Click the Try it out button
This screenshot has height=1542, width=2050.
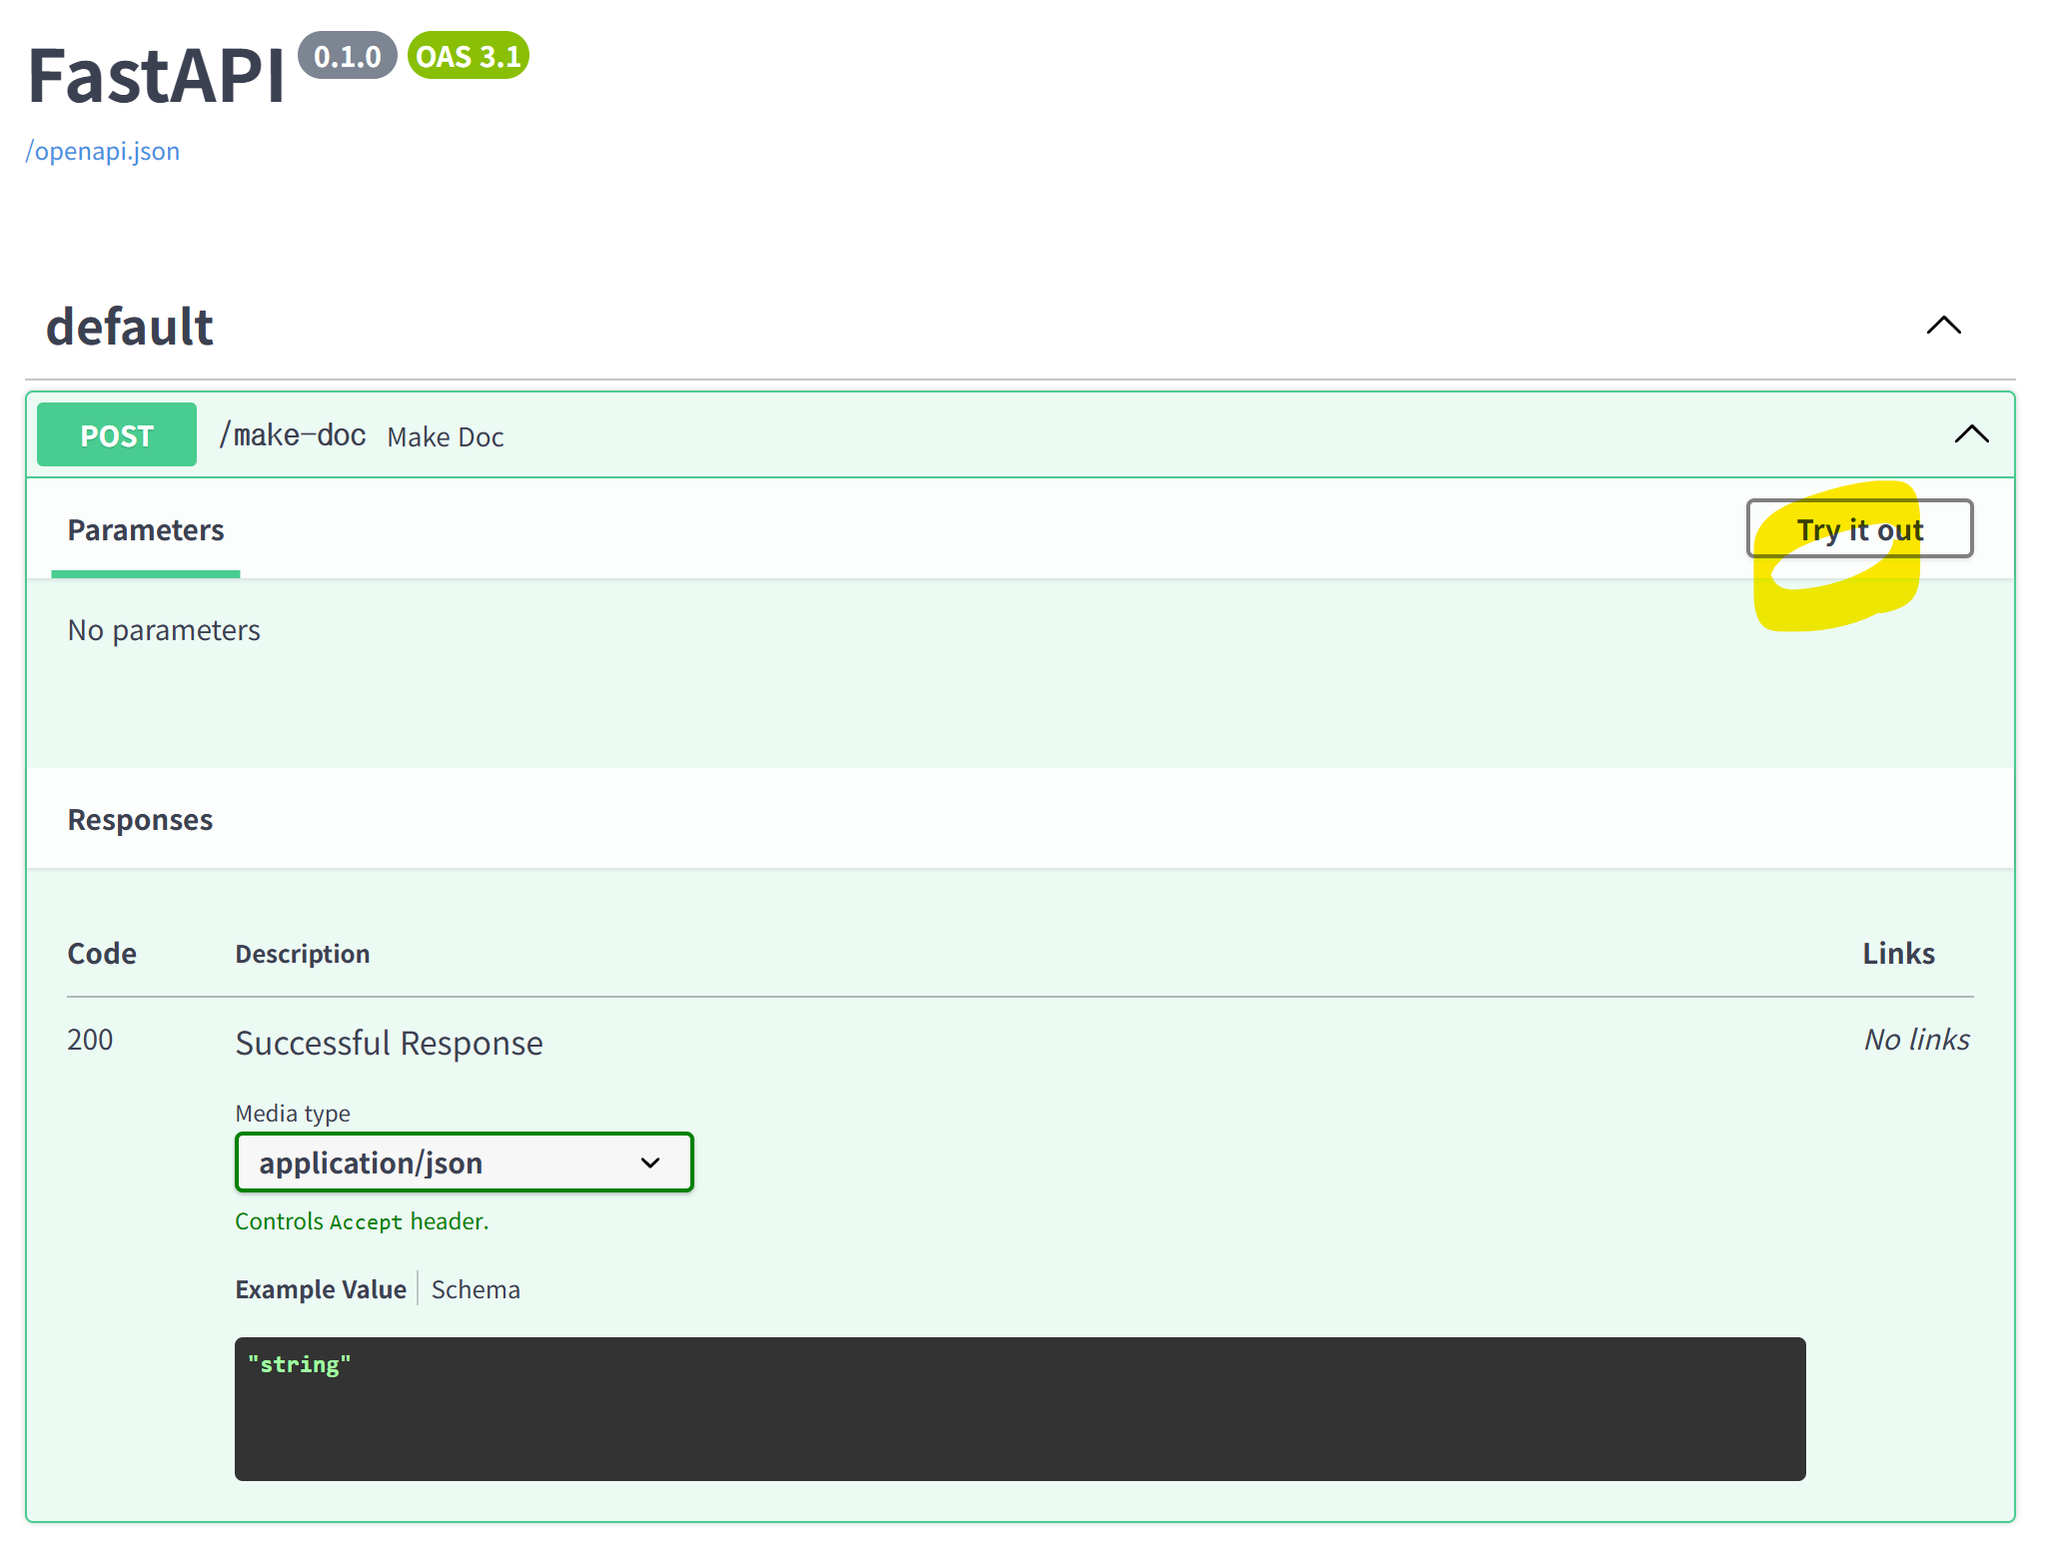(1858, 528)
